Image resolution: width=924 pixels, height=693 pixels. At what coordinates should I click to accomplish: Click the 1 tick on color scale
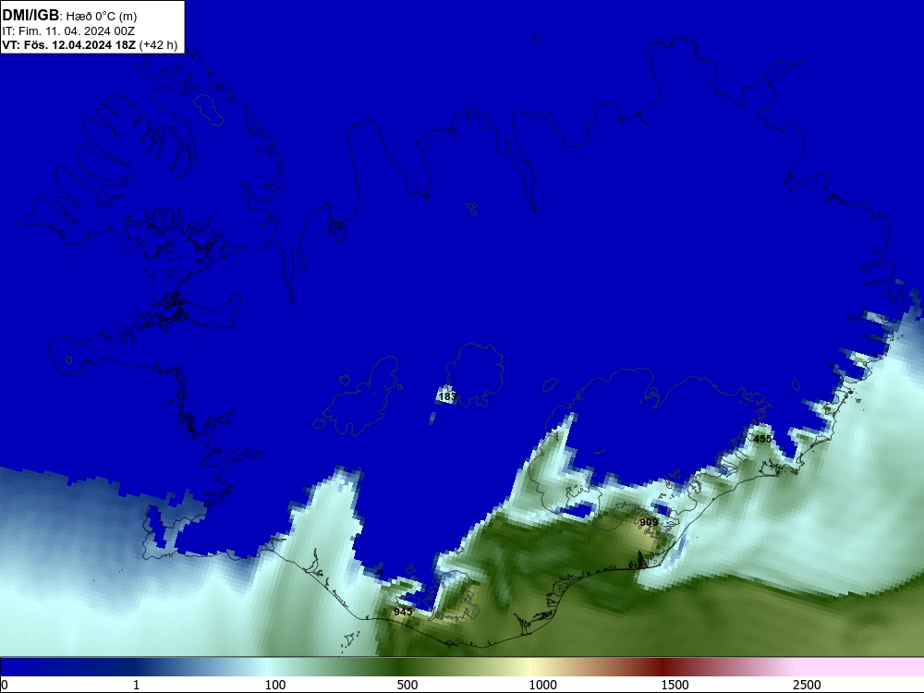click(136, 684)
